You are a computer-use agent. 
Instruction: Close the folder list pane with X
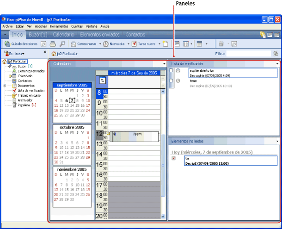point(45,52)
